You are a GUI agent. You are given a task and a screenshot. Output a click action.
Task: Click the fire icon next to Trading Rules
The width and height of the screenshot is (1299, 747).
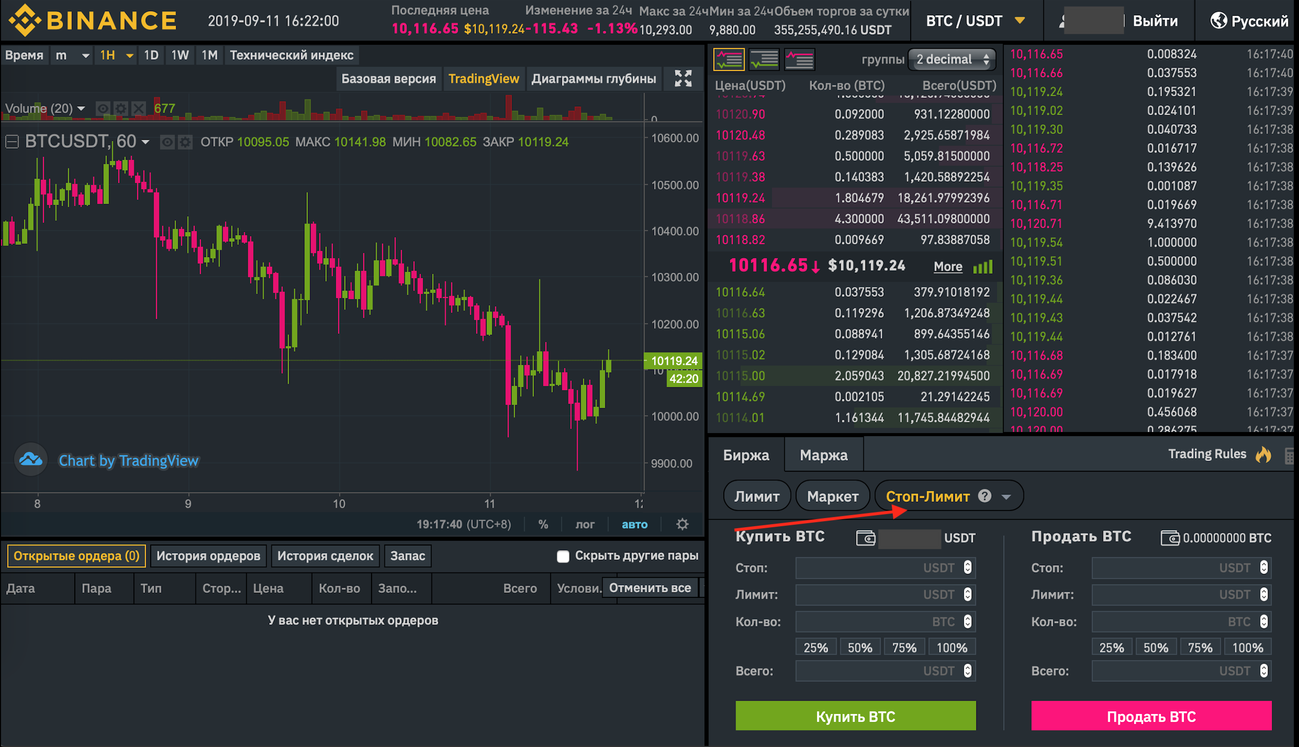(1263, 454)
